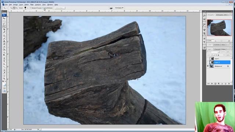Screen dimensions: 235x132
Task: Open Brush picker dropdown in options bar
Action: [x=28, y=8]
